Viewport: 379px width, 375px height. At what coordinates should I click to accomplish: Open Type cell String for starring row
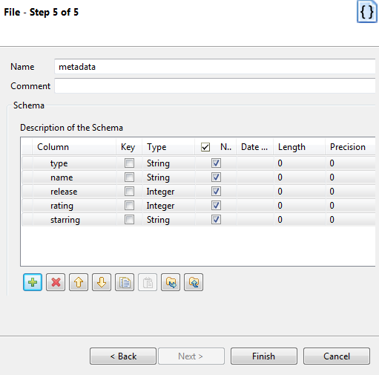(x=168, y=220)
